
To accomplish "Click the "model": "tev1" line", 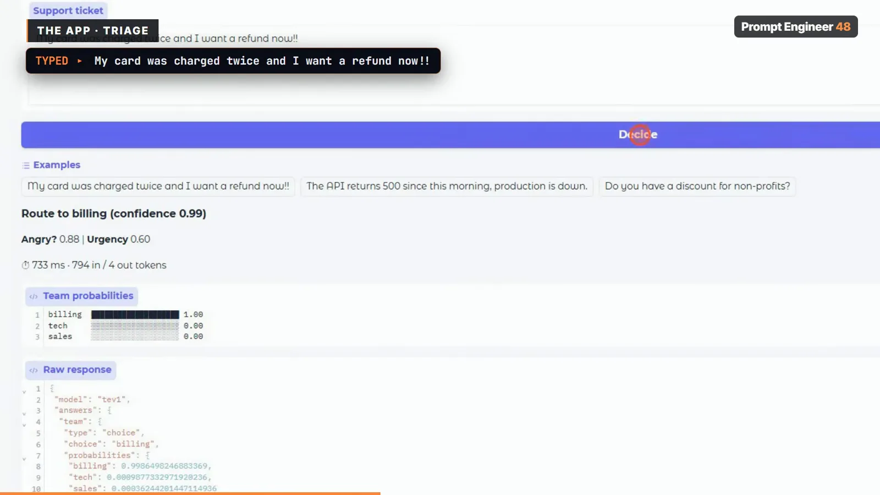I will pyautogui.click(x=92, y=399).
